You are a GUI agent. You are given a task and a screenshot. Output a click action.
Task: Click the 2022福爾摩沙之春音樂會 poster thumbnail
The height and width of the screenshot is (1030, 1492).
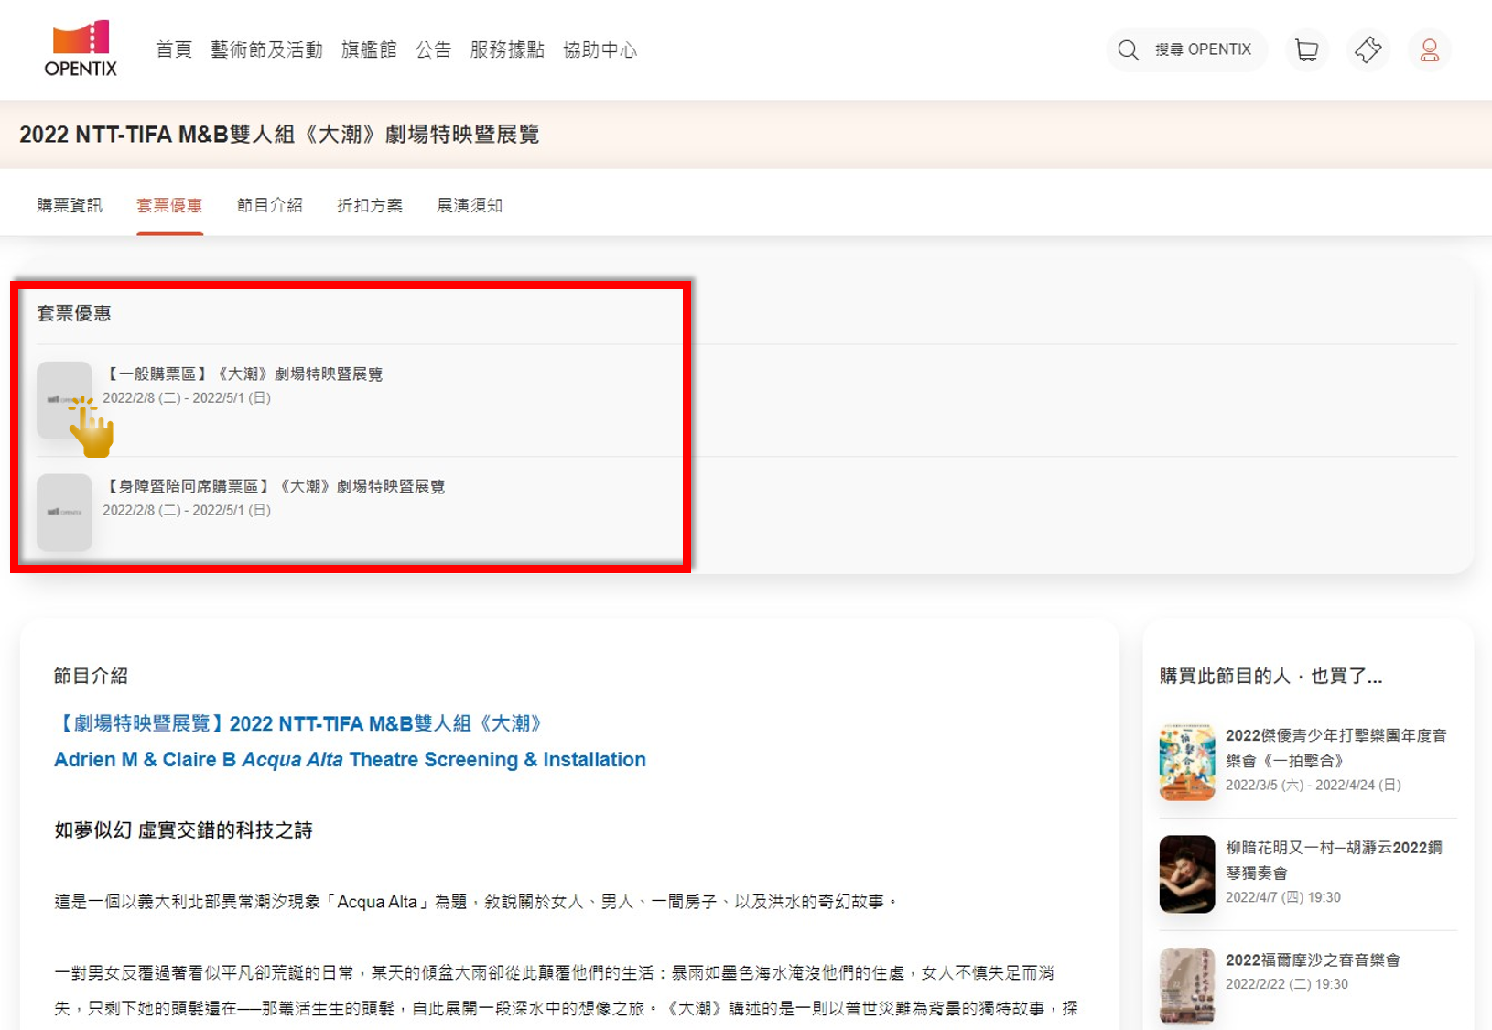1187,986
